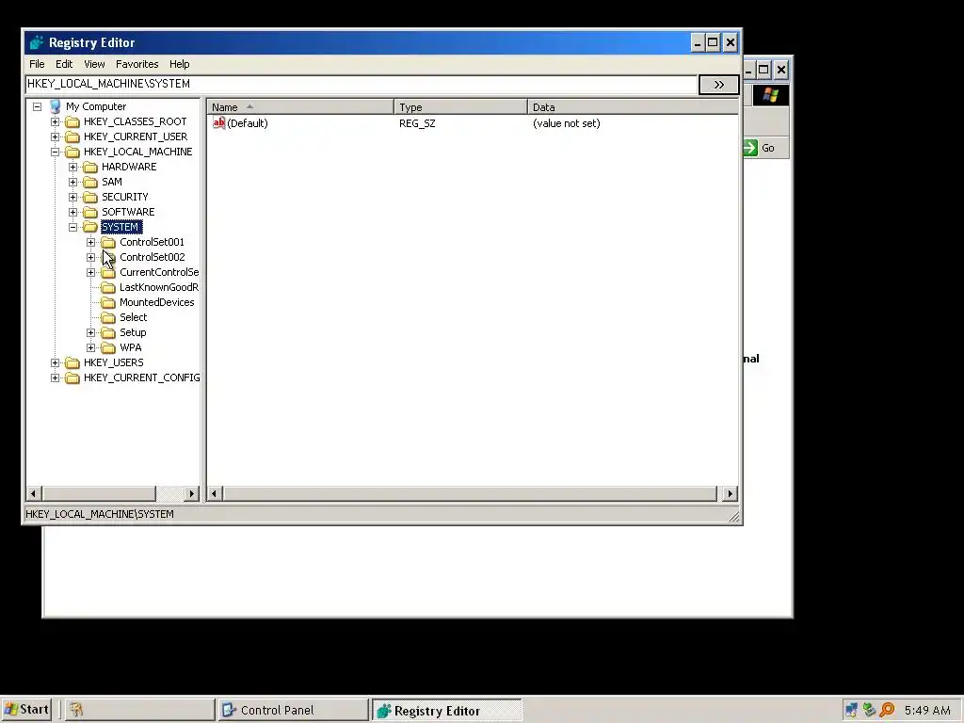Click the SECURITY folder icon
The image size is (964, 723).
[90, 197]
